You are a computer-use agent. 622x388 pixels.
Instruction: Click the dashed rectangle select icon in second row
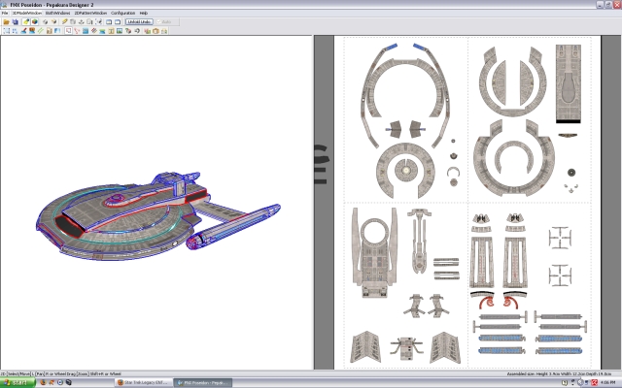point(7,30)
